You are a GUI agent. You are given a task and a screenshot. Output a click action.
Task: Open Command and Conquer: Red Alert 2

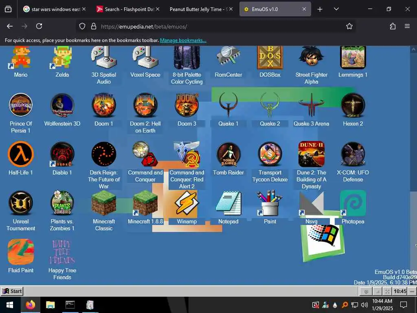click(187, 154)
